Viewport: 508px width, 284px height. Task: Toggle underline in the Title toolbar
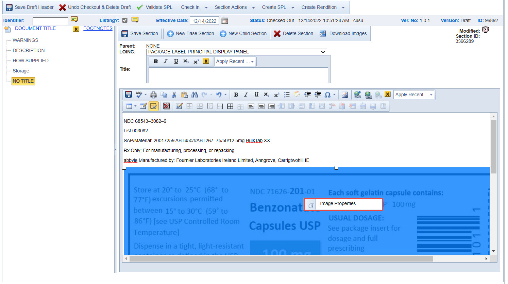pos(176,61)
